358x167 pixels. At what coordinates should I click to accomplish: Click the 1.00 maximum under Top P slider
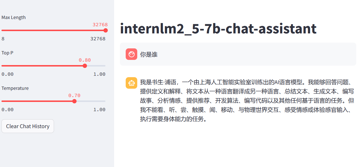99,74
